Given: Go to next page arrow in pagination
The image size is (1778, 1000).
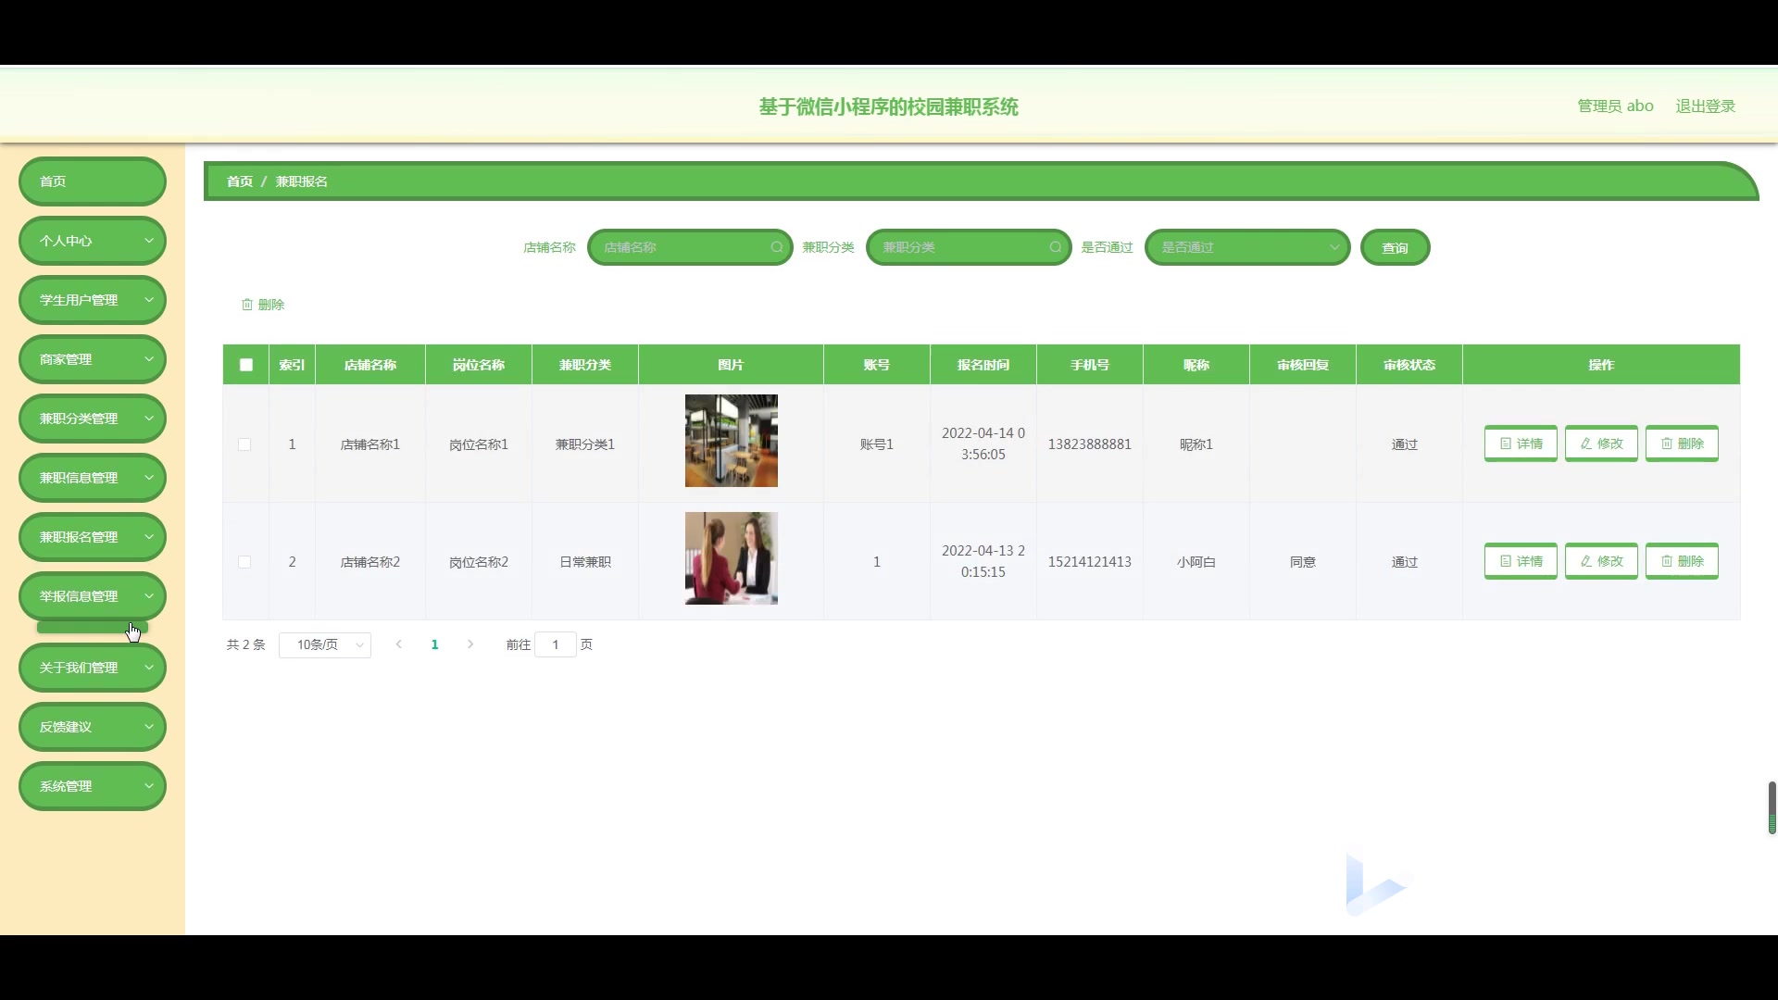Looking at the screenshot, I should point(470,644).
